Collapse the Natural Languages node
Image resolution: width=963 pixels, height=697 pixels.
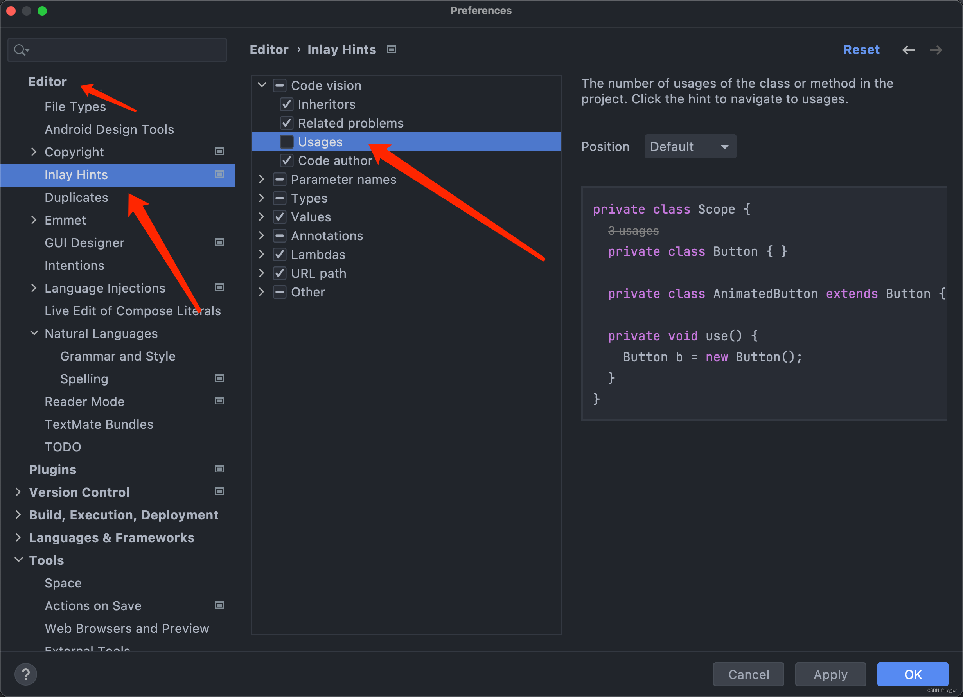(34, 333)
